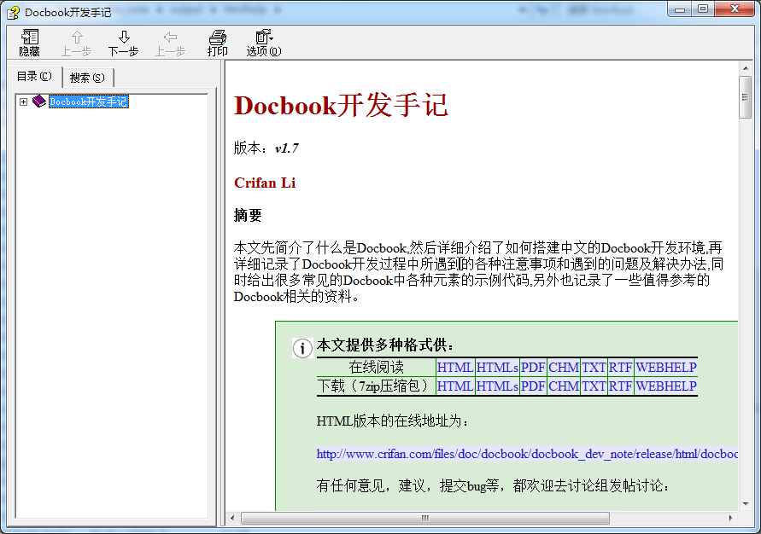
Task: Click the purple book icon in contents tree
Action: 39,102
